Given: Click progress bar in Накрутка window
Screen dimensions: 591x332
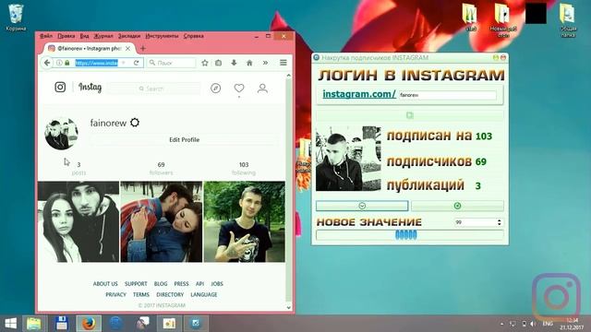Looking at the screenshot, I should (x=410, y=235).
